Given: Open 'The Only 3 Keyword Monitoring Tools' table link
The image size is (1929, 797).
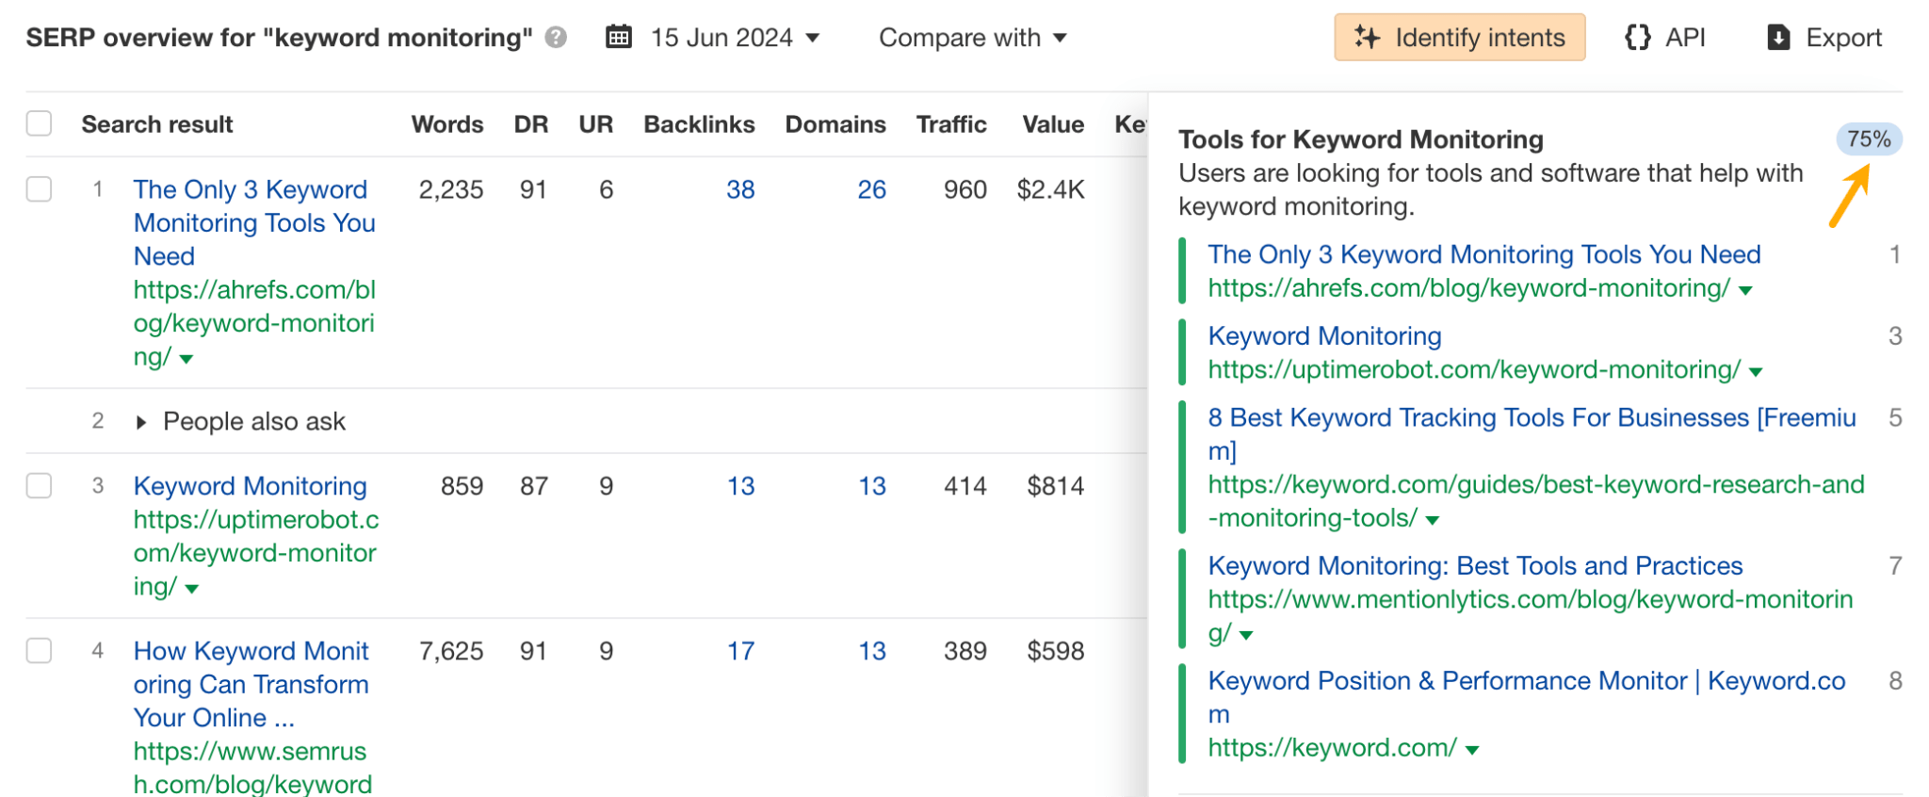Looking at the screenshot, I should 254,222.
